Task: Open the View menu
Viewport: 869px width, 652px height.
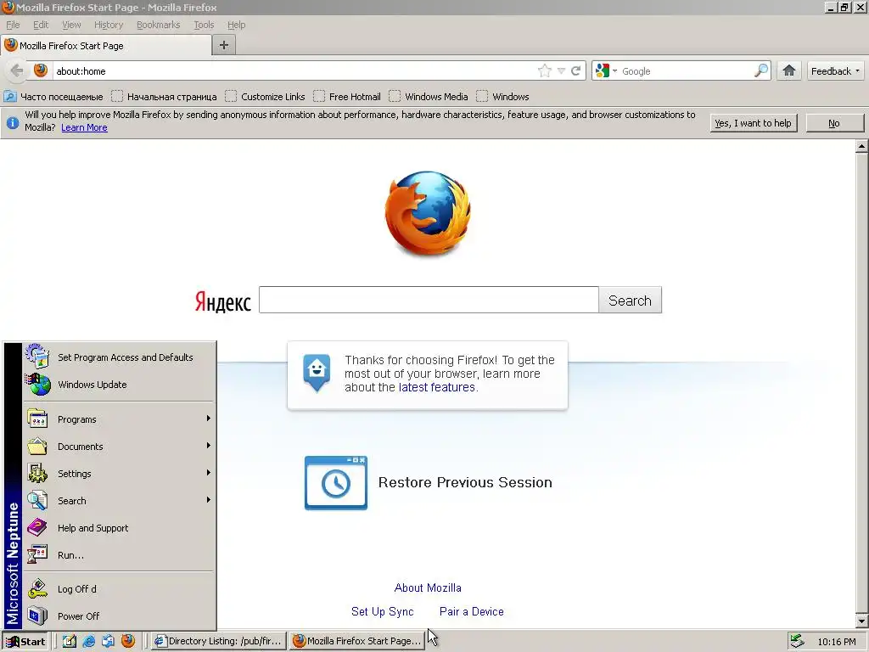Action: pyautogui.click(x=71, y=25)
